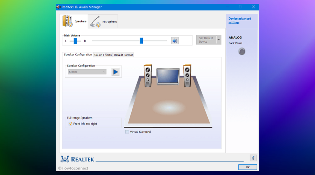Expand the Set Default Device arrow
Viewport: 315px width, 175px height.
click(x=218, y=40)
